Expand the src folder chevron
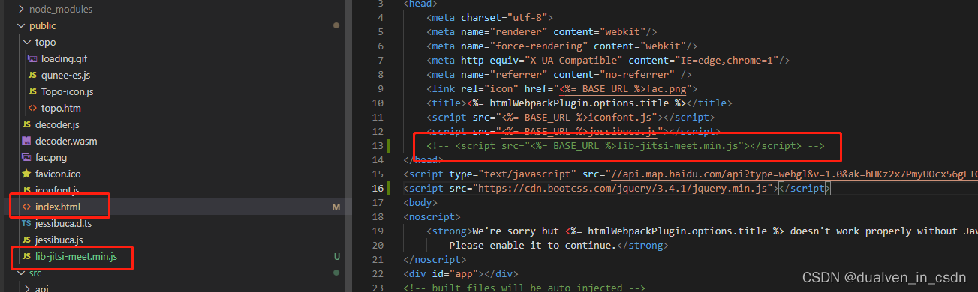Screen dimensions: 978x292 pyautogui.click(x=20, y=273)
